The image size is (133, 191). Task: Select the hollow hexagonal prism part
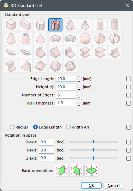coord(55,25)
